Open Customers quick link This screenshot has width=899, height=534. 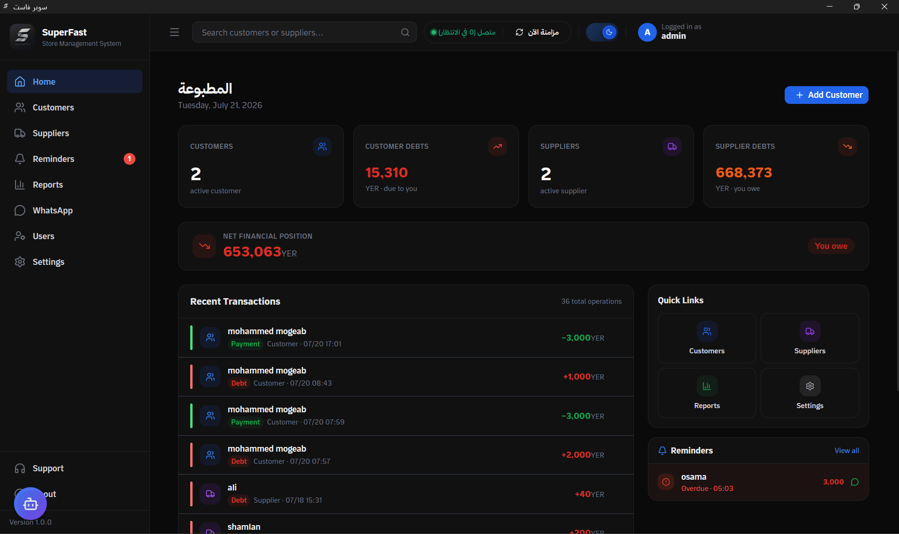point(706,338)
